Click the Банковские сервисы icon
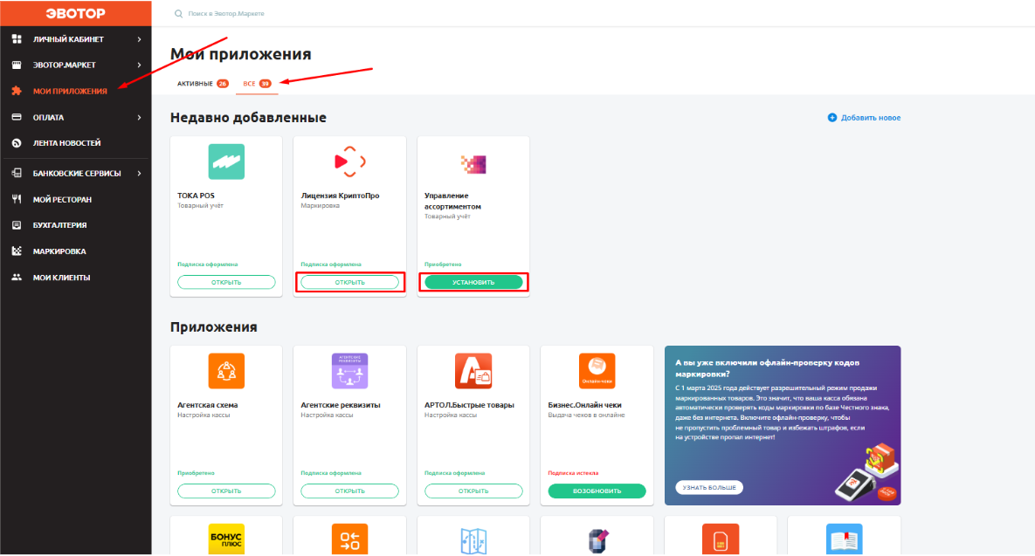The image size is (1035, 556). click(x=17, y=173)
